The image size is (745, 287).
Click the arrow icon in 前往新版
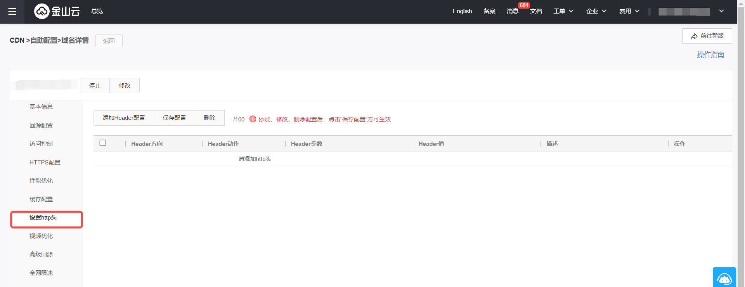(x=694, y=36)
